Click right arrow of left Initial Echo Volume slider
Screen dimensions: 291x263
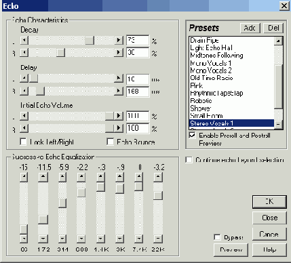[119, 116]
